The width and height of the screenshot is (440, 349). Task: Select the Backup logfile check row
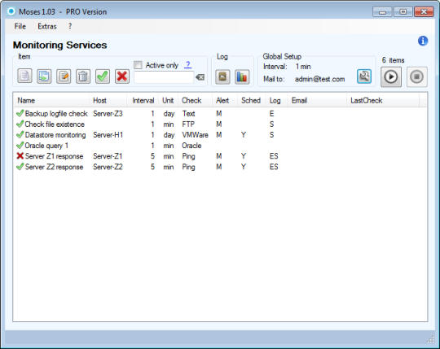coord(220,113)
